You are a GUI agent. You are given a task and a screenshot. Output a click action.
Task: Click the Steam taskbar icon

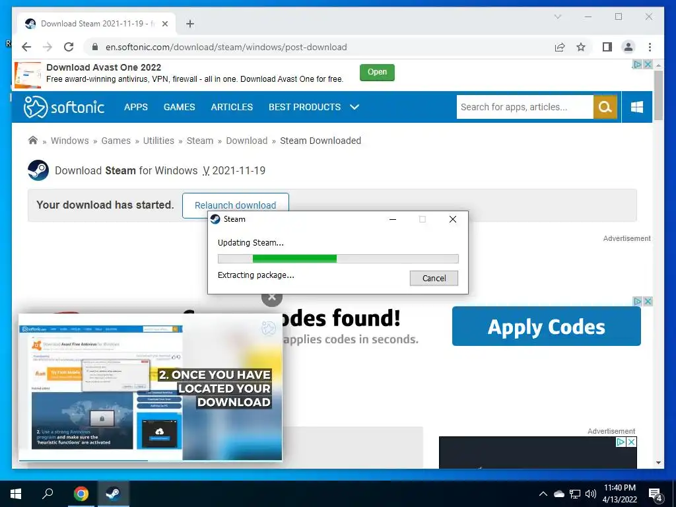(113, 494)
